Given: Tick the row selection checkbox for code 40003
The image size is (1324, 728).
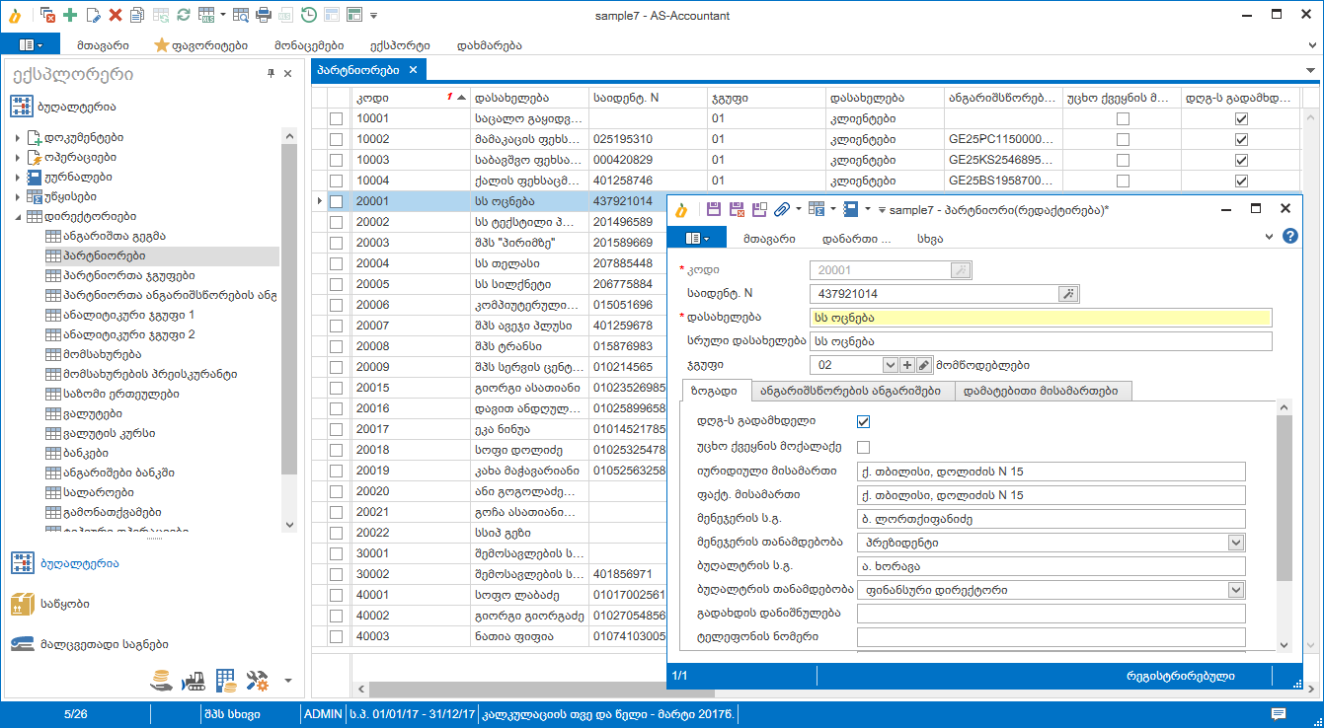Looking at the screenshot, I should click(337, 636).
